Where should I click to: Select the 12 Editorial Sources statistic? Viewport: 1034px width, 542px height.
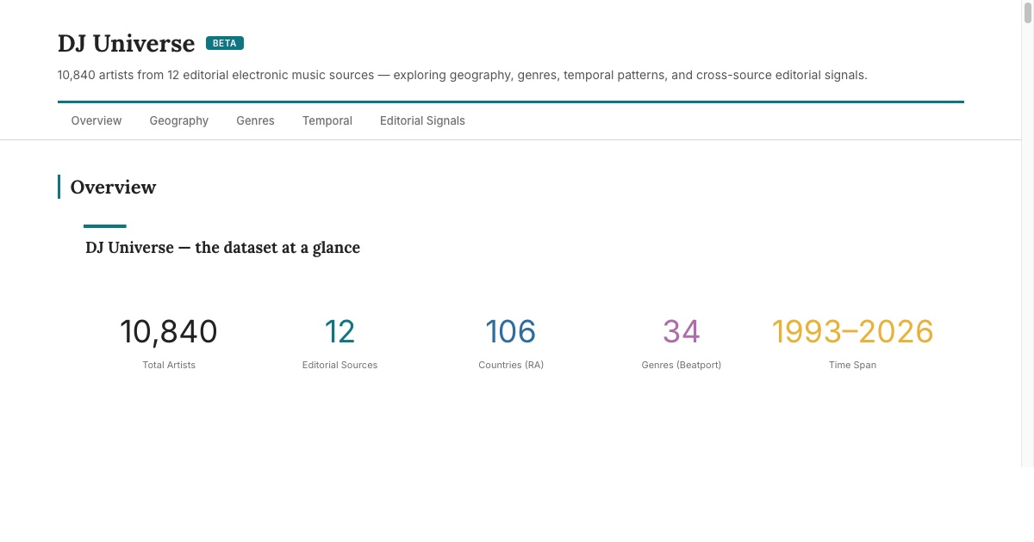340,331
